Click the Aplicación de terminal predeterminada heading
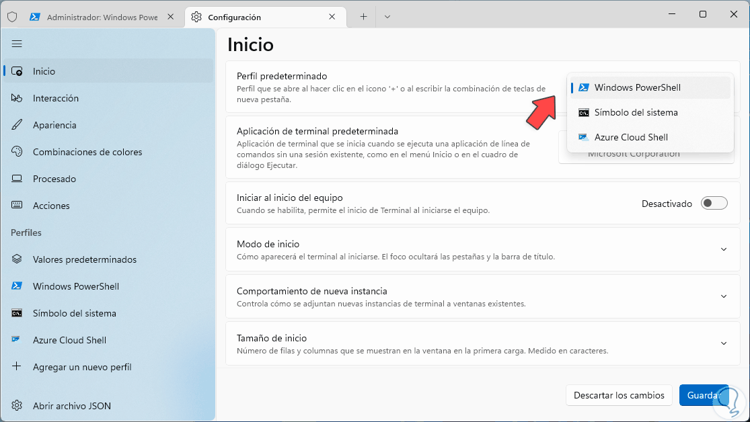 [x=317, y=131]
